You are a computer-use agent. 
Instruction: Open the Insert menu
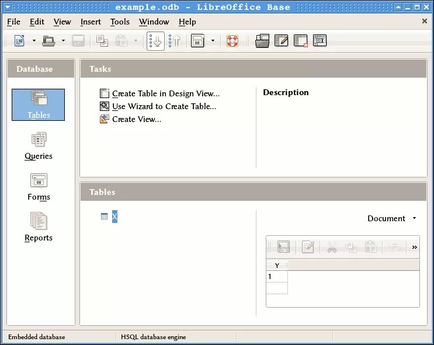click(91, 22)
